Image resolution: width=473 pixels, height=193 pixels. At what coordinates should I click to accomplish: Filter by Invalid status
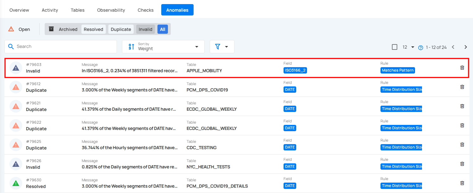point(145,29)
